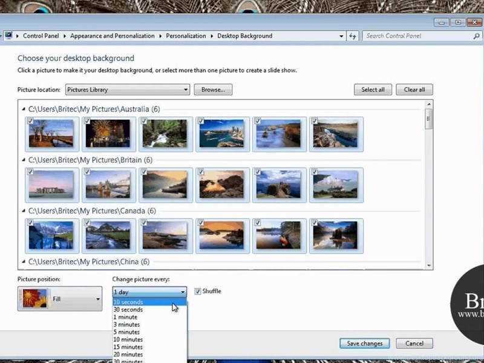
Task: Untick the checkbox on the Australia baobab trees picture
Action: [x=30, y=121]
